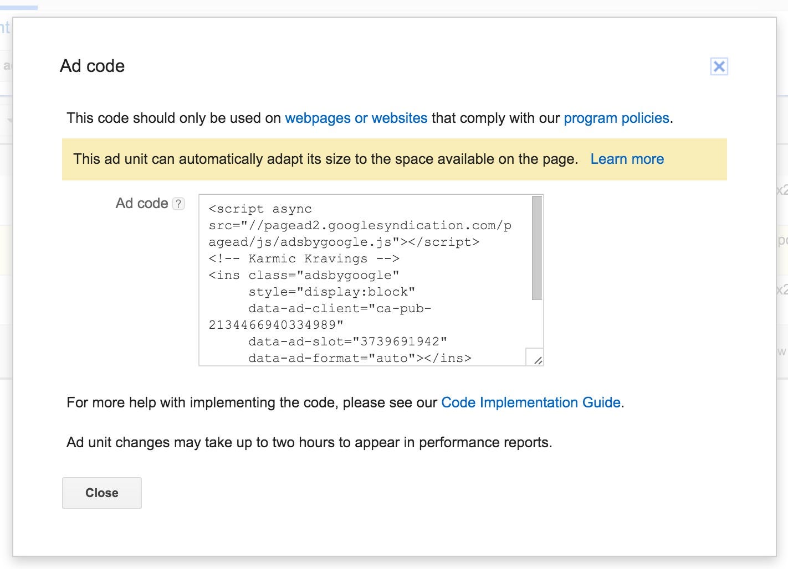Follow the Learn more link
The image size is (788, 569).
point(627,159)
